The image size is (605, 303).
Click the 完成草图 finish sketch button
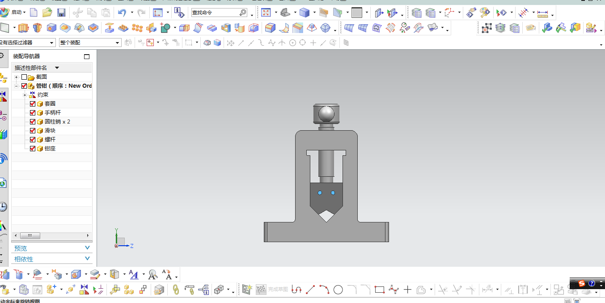273,290
